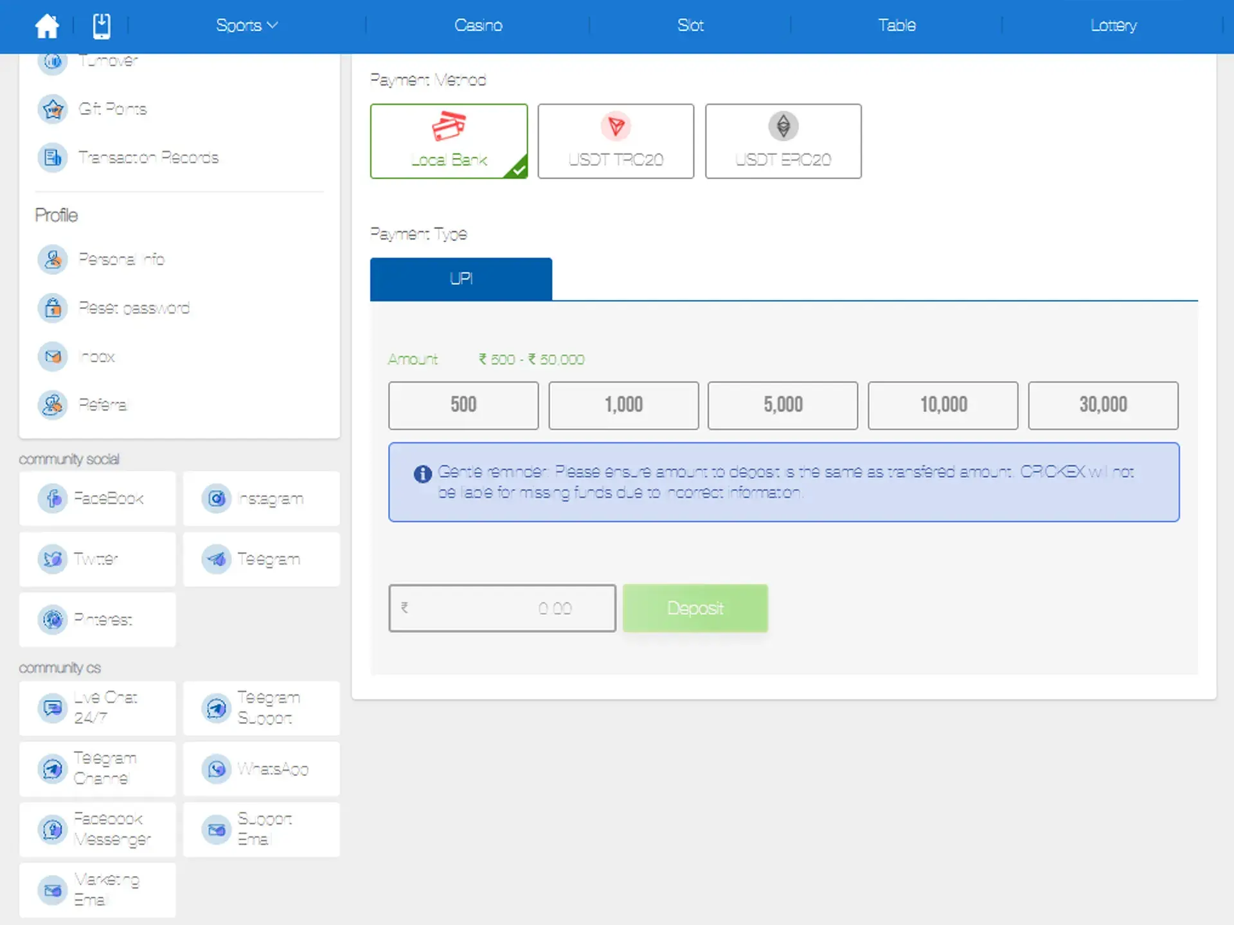Click the rupee amount input field
Image resolution: width=1234 pixels, height=925 pixels.
[x=502, y=608]
